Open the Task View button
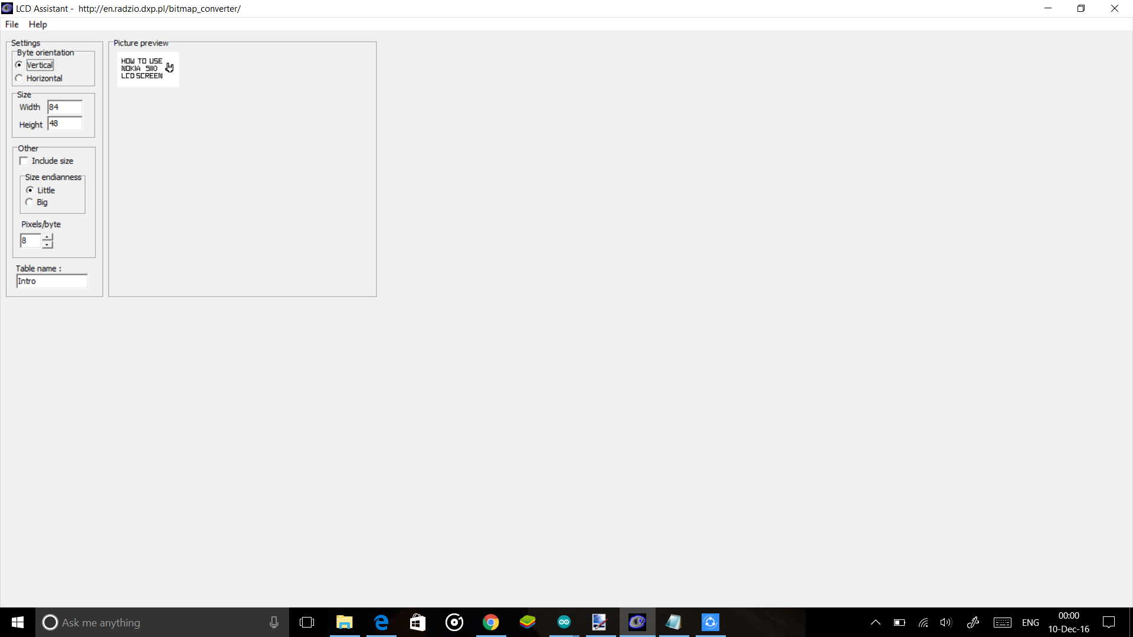The width and height of the screenshot is (1133, 637). (x=307, y=622)
